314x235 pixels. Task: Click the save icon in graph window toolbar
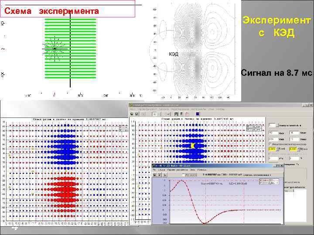(154, 175)
